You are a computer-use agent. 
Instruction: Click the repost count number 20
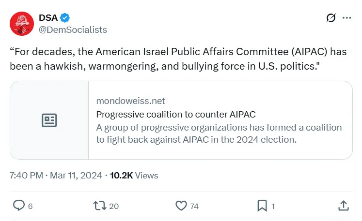[114, 206]
